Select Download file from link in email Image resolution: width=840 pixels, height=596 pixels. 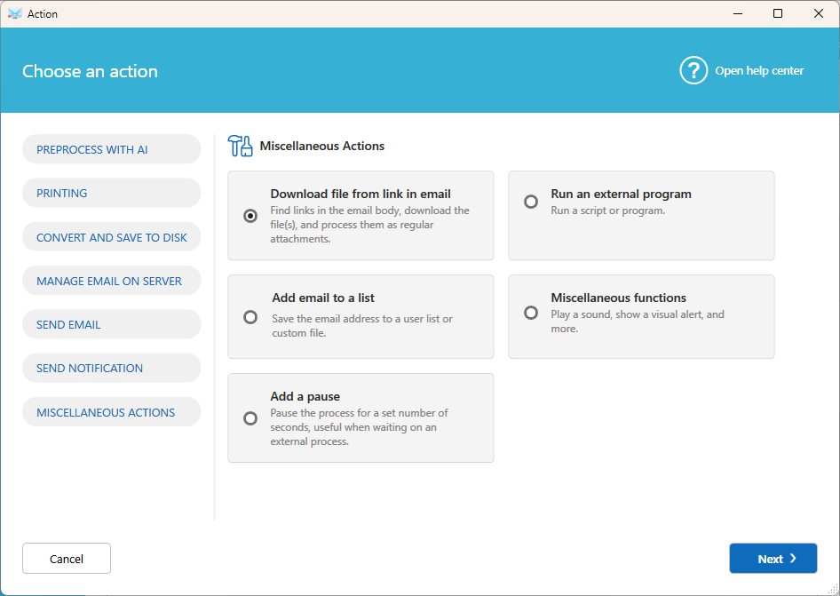(250, 216)
